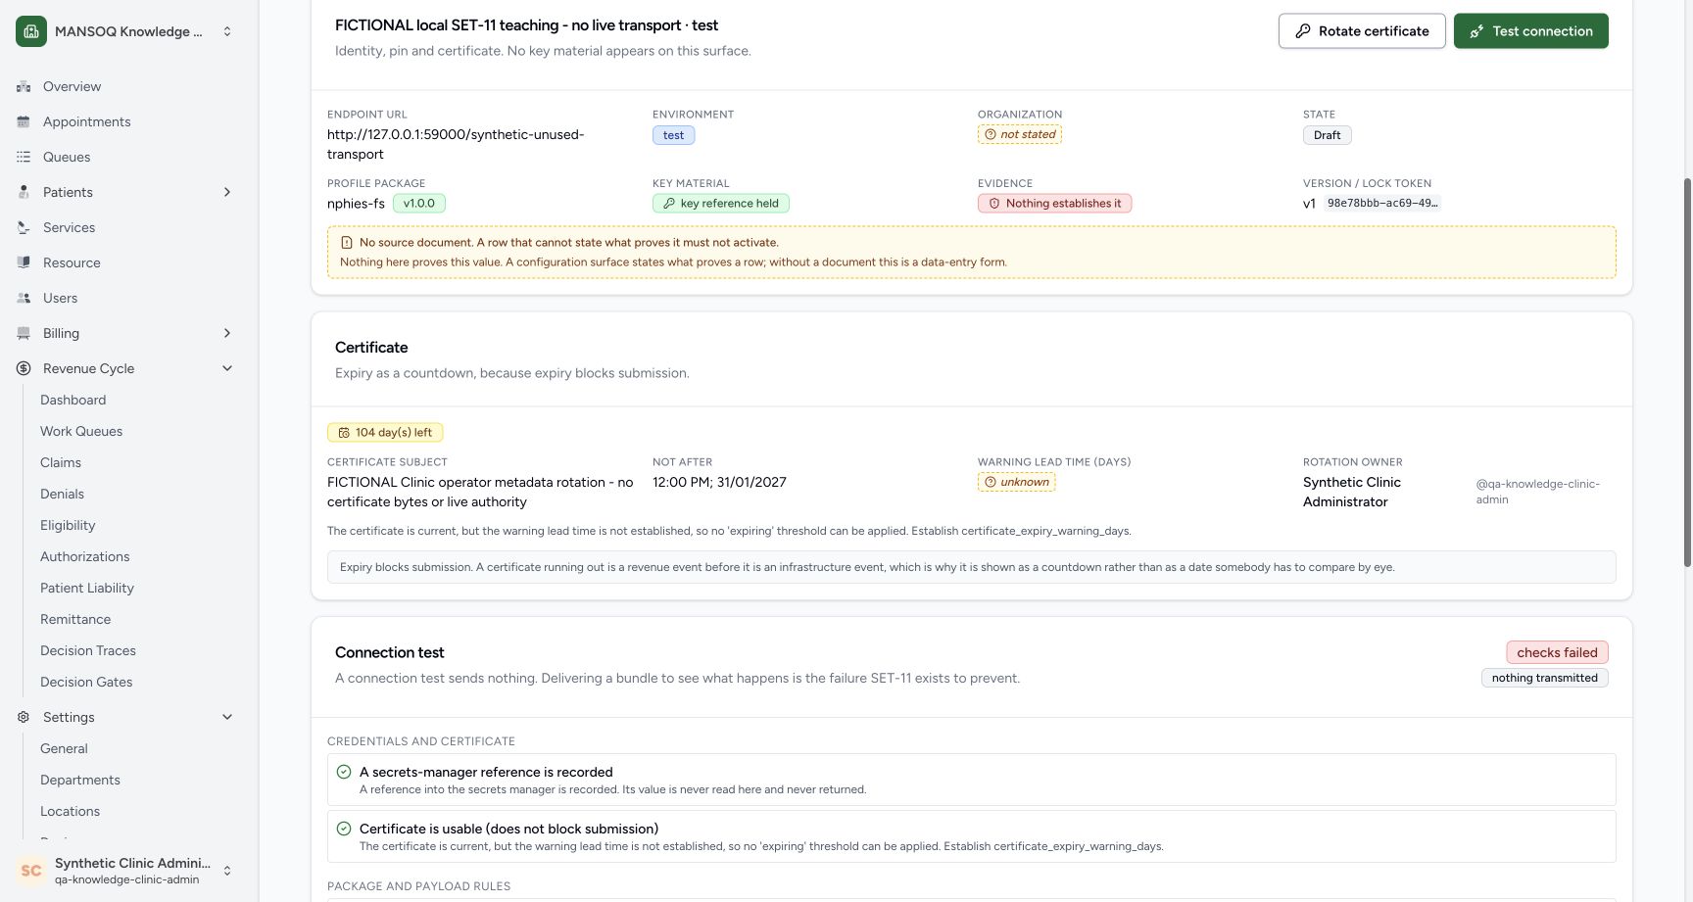Click the Queues list icon
Viewport: 1693px width, 902px height.
24,157
